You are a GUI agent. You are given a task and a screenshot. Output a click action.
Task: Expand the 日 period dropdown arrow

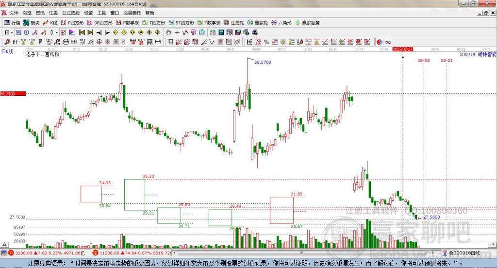(x=12, y=32)
